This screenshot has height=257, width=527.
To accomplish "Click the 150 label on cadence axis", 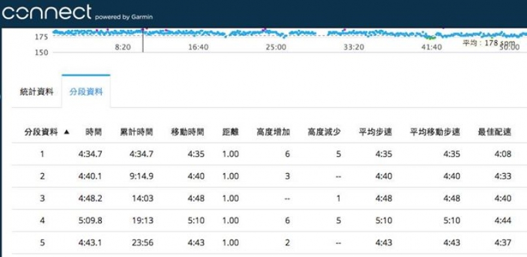I will pos(41,52).
